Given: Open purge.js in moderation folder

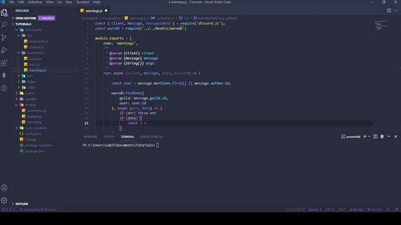Looking at the screenshot, I should (x=35, y=59).
